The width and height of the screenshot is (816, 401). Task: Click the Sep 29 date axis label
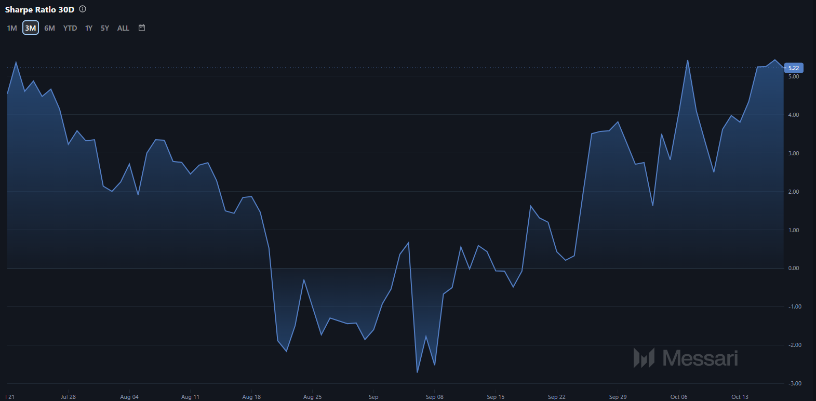tap(618, 397)
